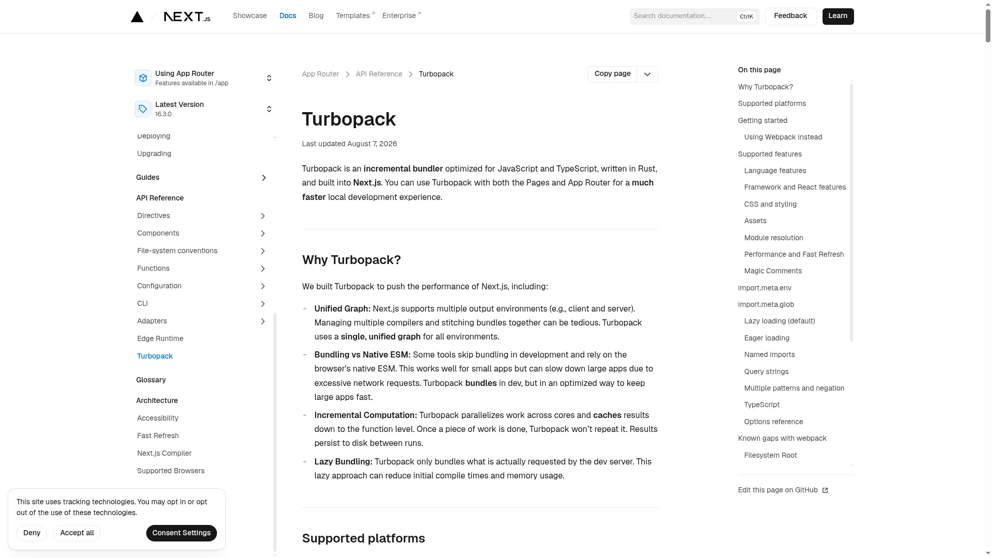
Task: Expand File-system conventions chevron
Action: click(262, 251)
